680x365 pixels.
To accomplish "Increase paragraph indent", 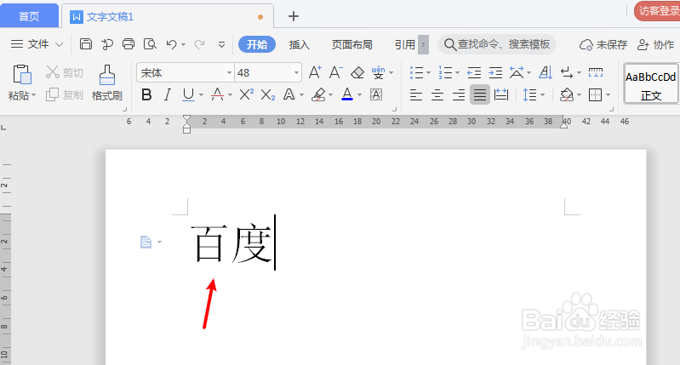I will (495, 72).
